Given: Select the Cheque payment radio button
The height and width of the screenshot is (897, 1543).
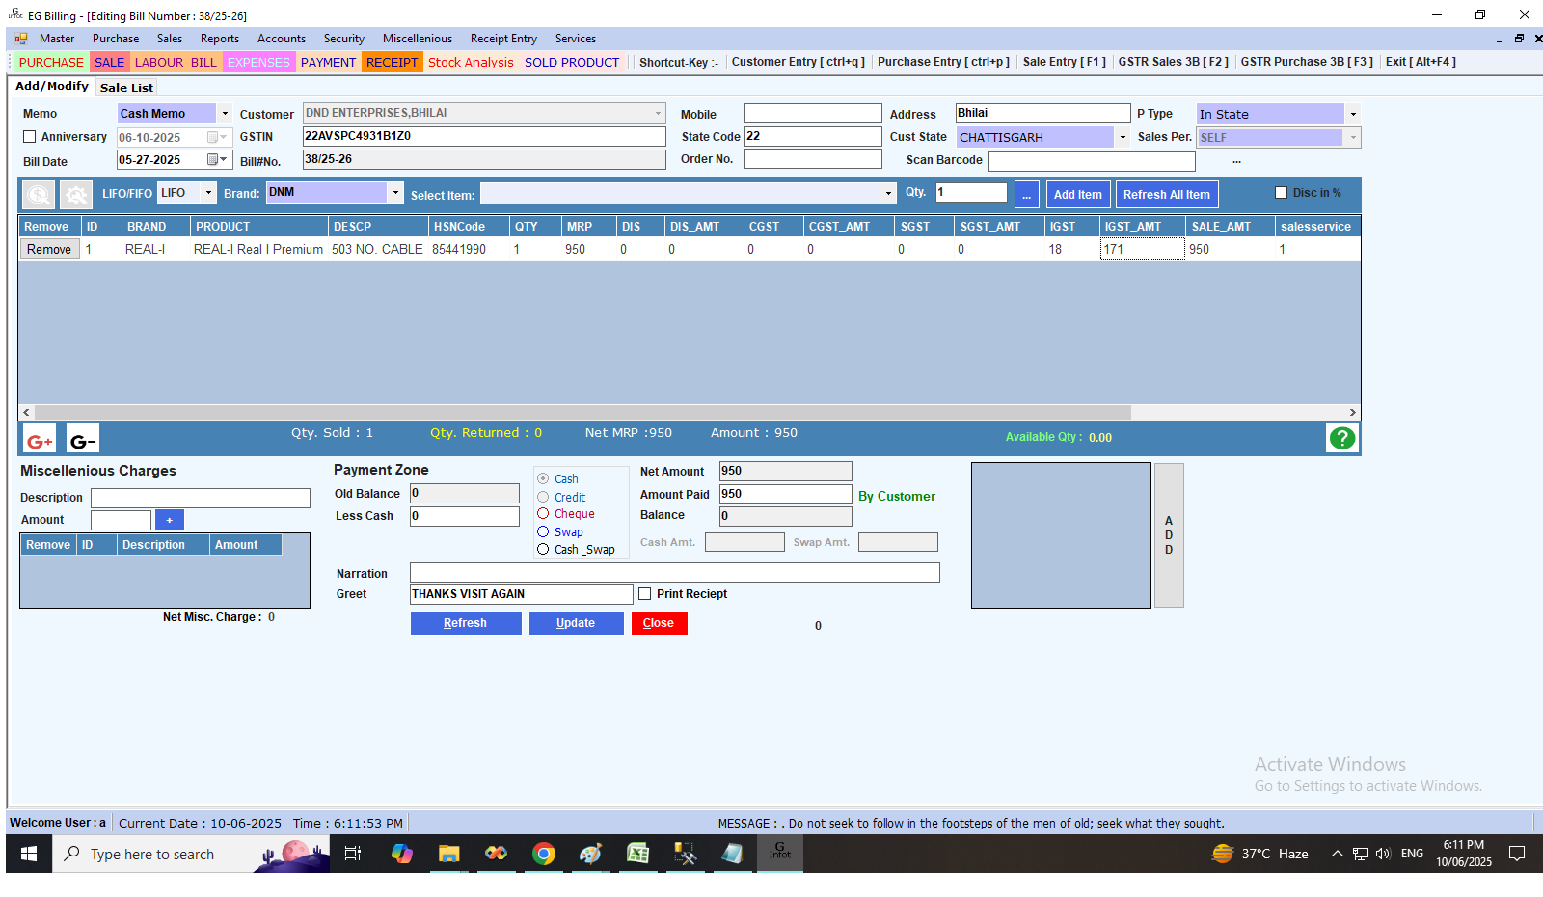Looking at the screenshot, I should (x=543, y=514).
